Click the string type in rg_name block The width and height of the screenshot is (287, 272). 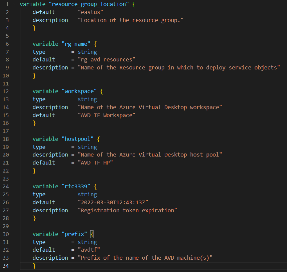pos(87,52)
